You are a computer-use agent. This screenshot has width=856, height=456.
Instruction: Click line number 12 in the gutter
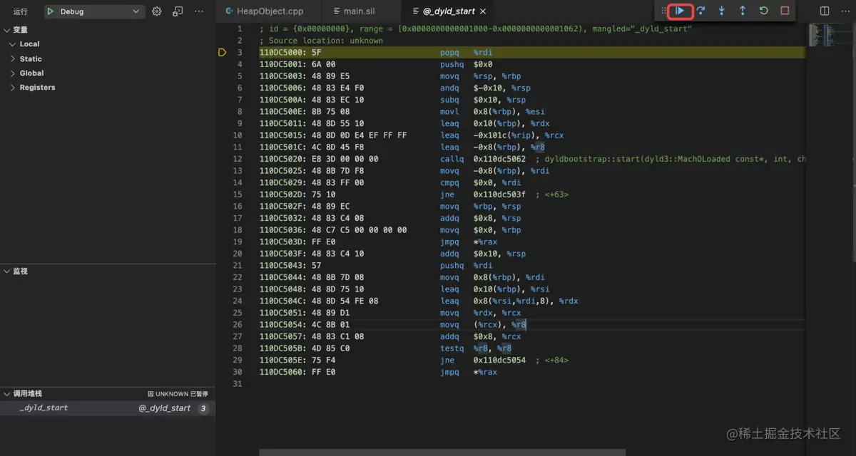click(238, 159)
